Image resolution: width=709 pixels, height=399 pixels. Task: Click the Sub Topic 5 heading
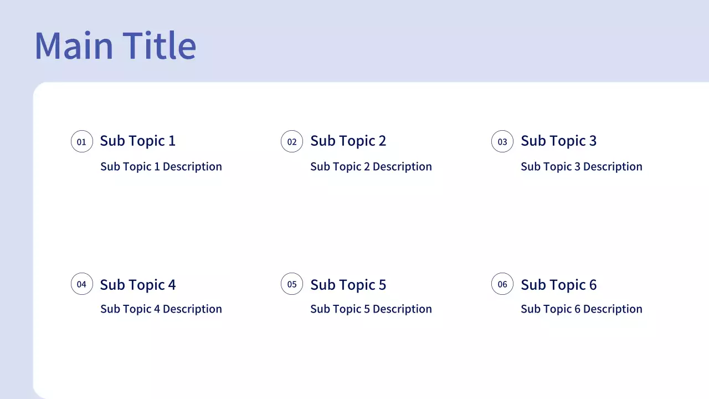coord(348,285)
